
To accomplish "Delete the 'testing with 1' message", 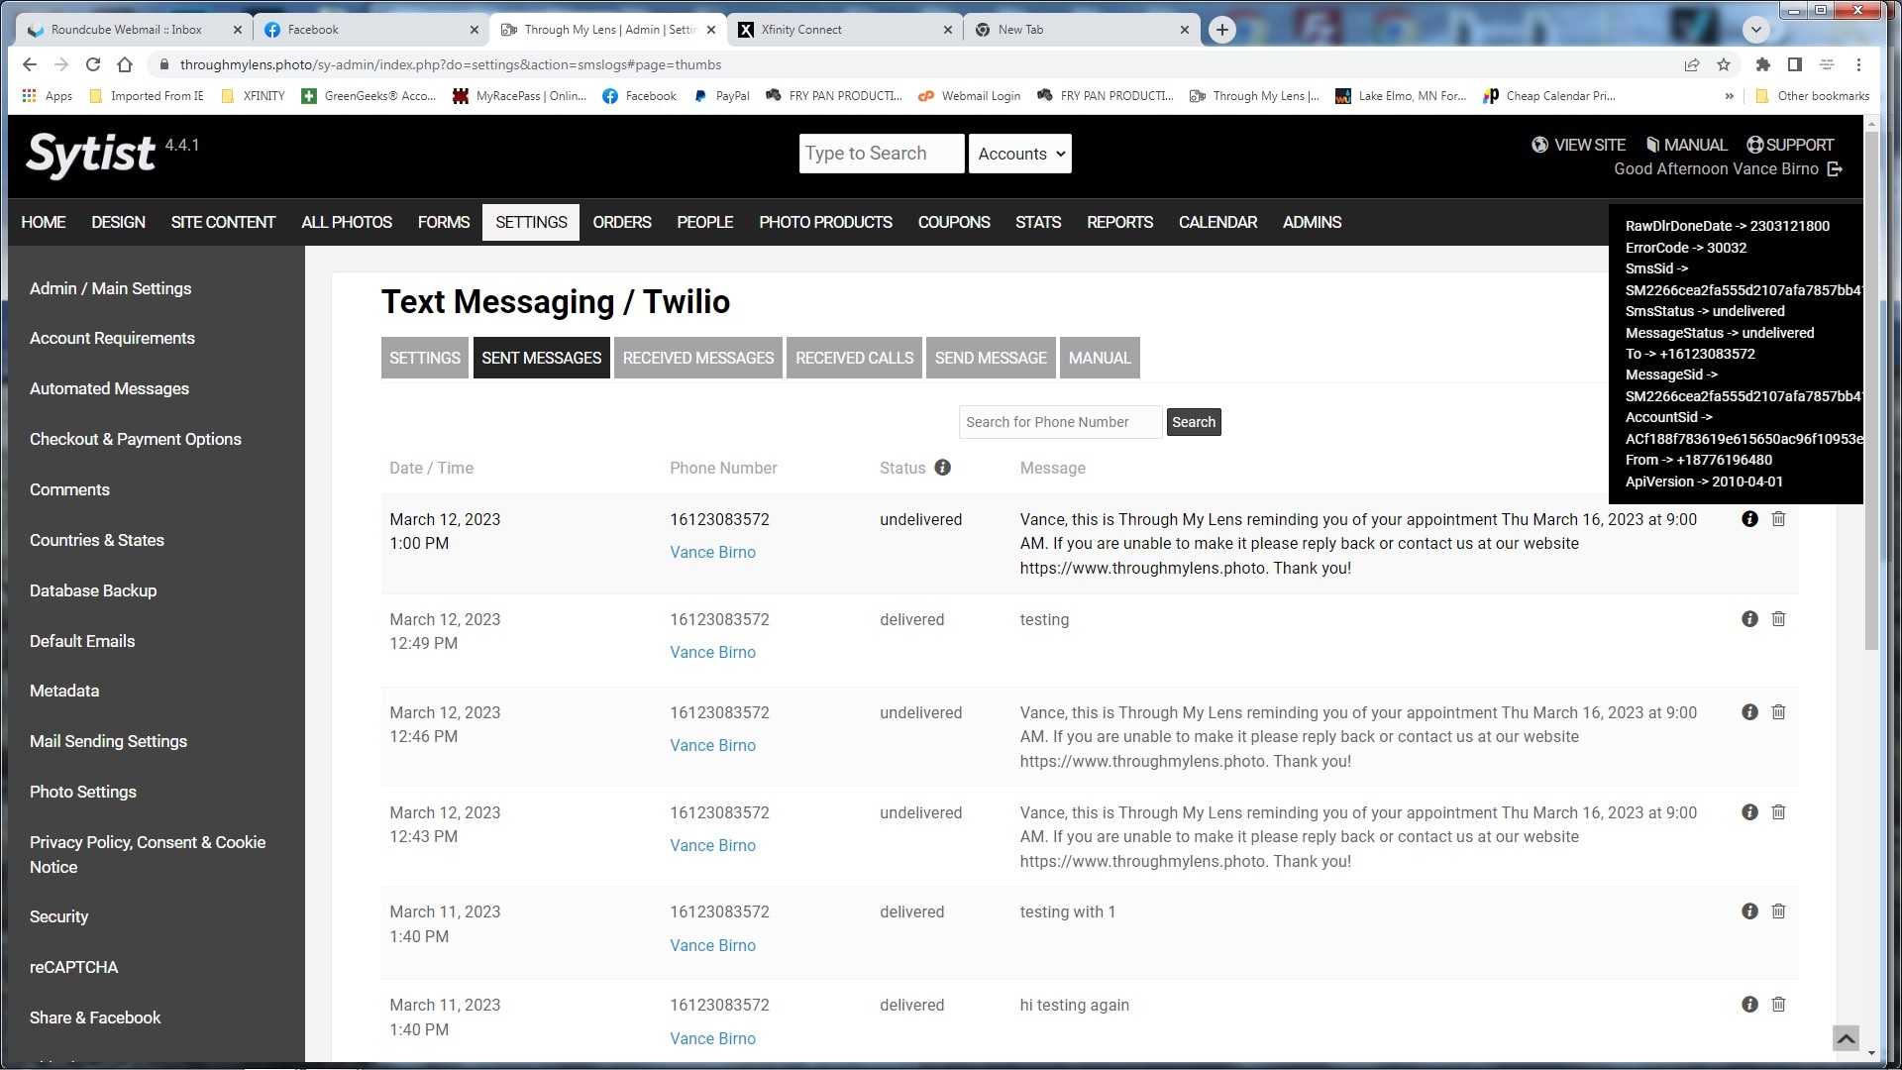I will (x=1778, y=911).
